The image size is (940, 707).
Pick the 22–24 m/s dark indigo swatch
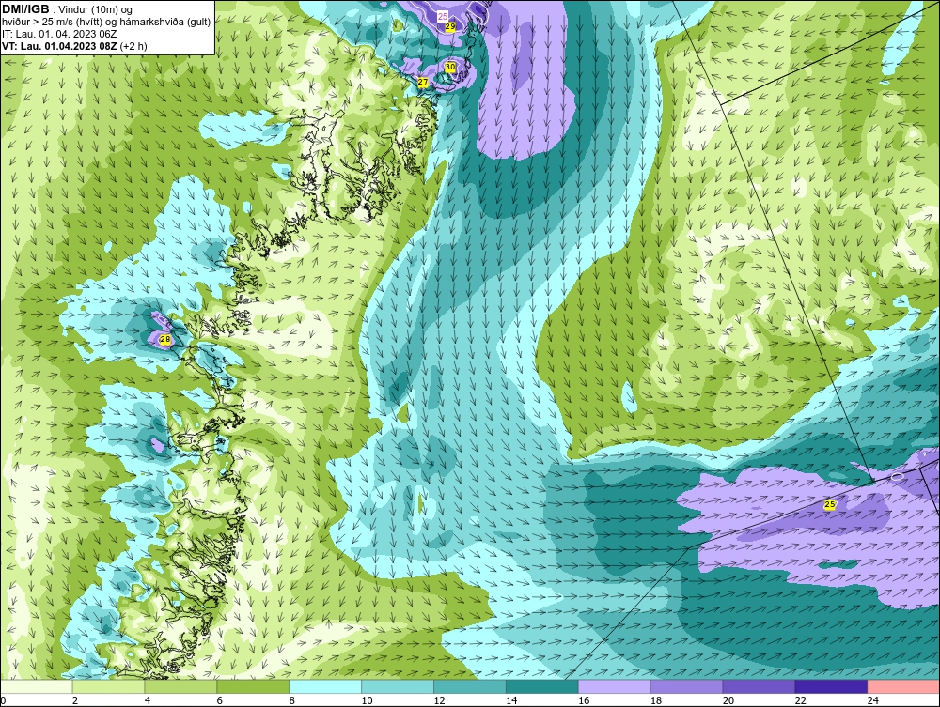click(831, 686)
